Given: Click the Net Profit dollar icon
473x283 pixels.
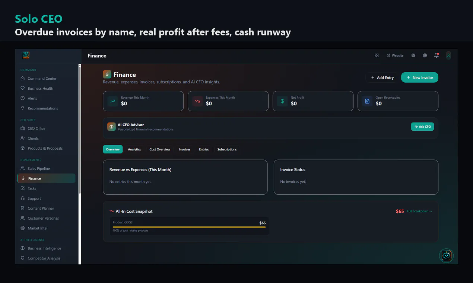Looking at the screenshot, I should click(282, 101).
